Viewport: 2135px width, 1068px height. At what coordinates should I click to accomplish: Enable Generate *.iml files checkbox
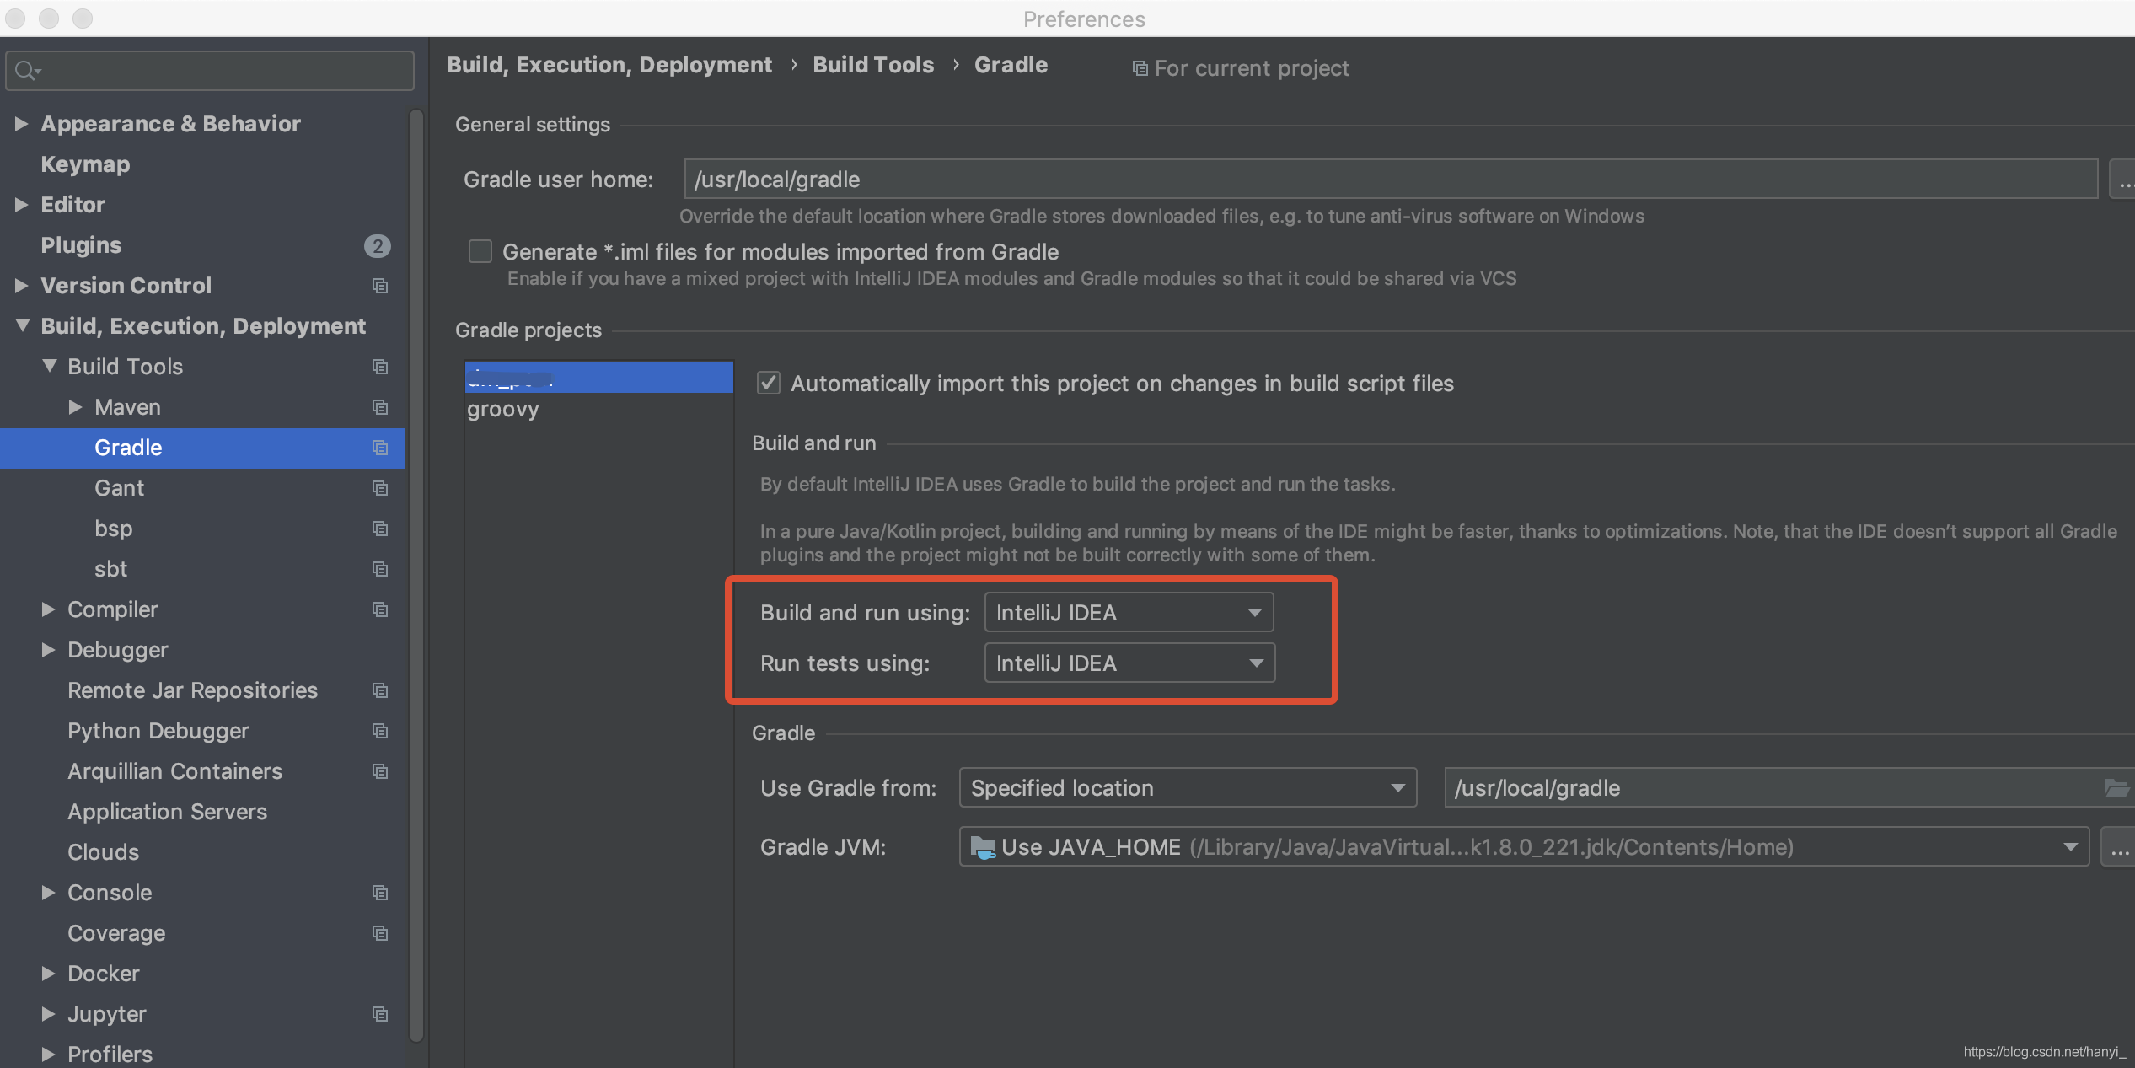tap(480, 251)
